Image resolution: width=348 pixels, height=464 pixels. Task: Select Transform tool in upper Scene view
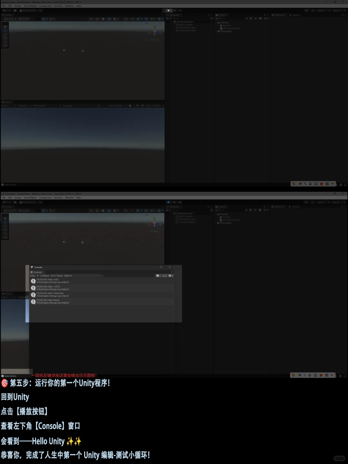pyautogui.click(x=5, y=46)
